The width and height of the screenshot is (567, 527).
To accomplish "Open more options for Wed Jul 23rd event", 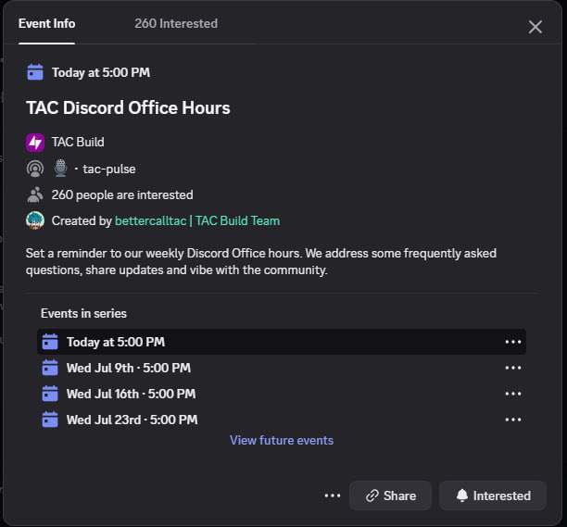I will tap(512, 420).
